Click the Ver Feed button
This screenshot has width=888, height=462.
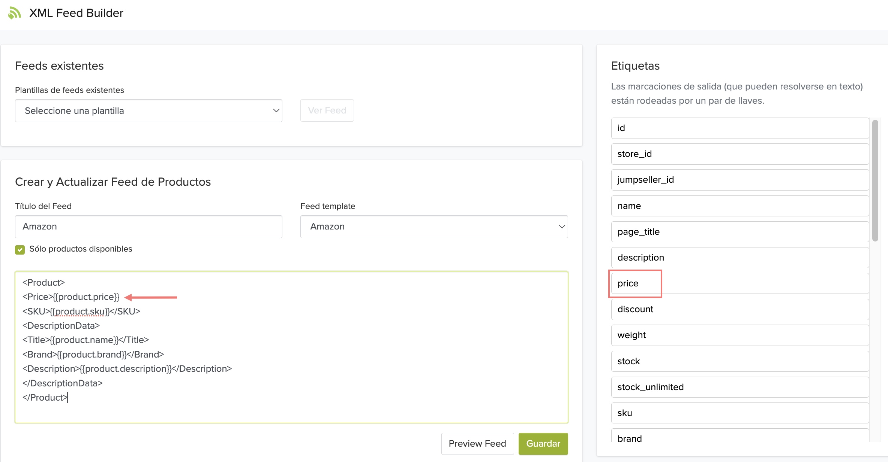pos(327,110)
